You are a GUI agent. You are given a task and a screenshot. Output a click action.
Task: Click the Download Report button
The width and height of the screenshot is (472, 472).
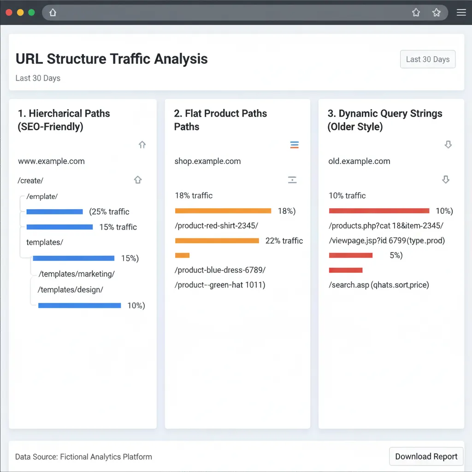[426, 456]
